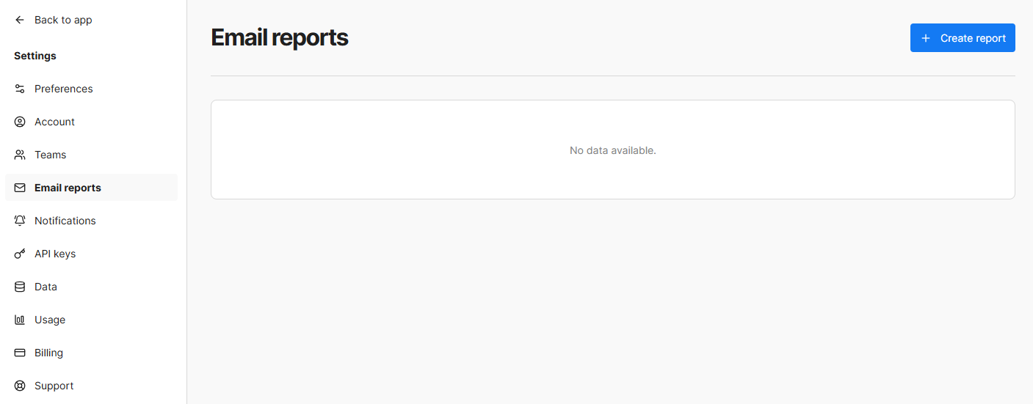Click the Back to app arrow icon
This screenshot has width=1033, height=404.
[20, 20]
